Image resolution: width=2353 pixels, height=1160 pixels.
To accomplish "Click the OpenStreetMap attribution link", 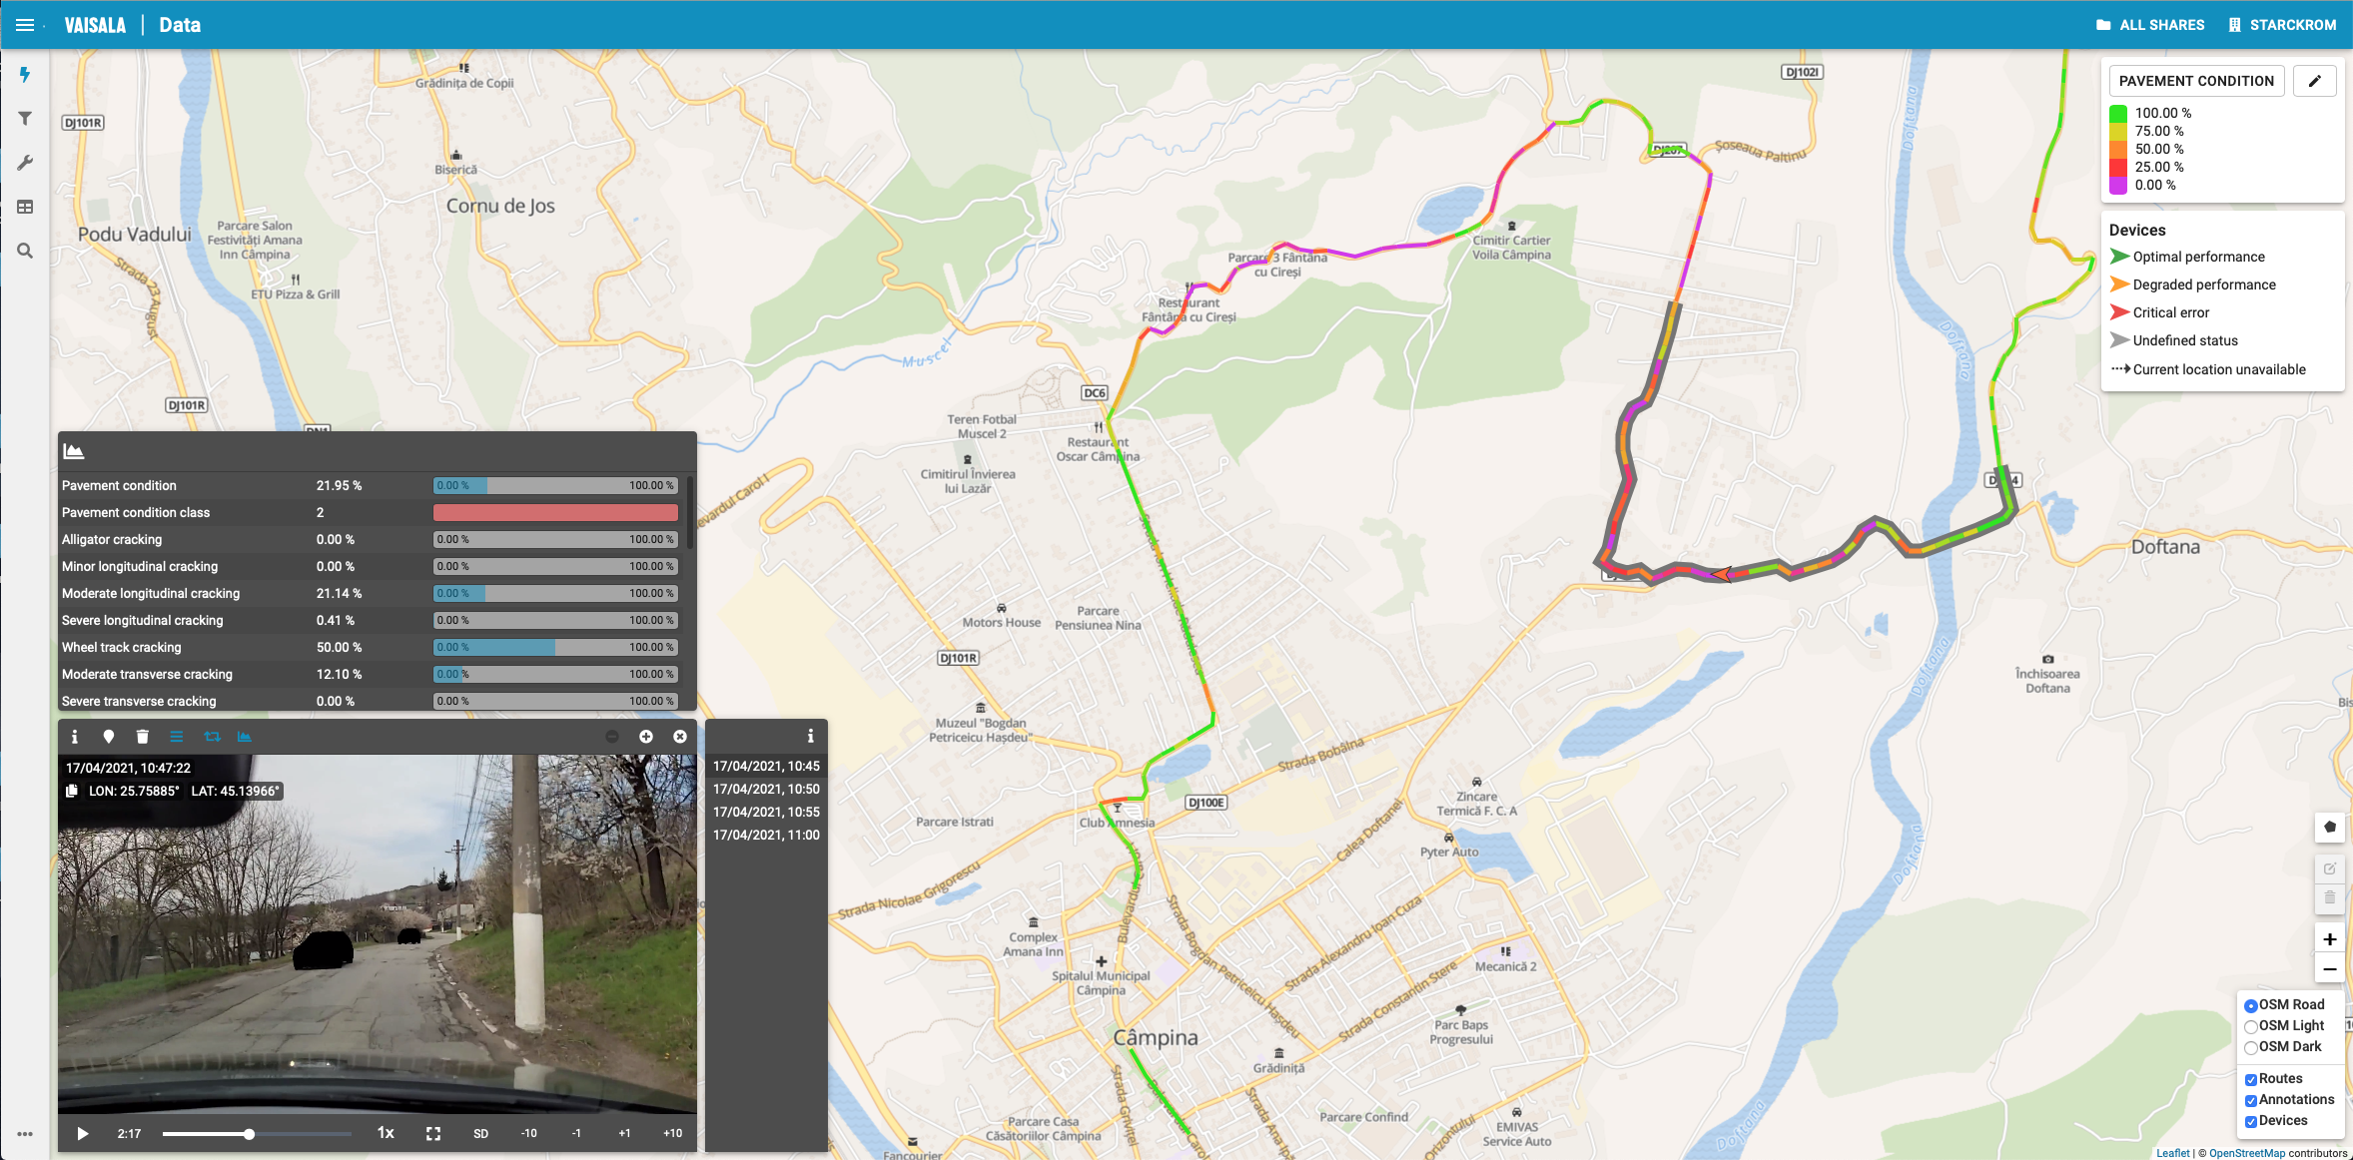I will [2246, 1153].
